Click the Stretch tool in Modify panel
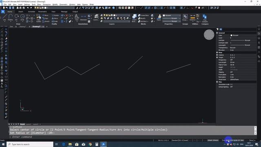 [46, 21]
